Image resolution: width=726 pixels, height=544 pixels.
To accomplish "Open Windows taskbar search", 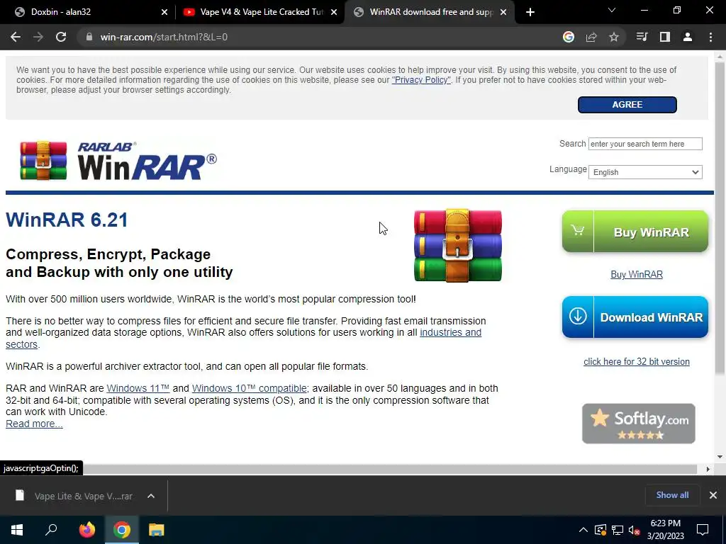I will pyautogui.click(x=51, y=530).
